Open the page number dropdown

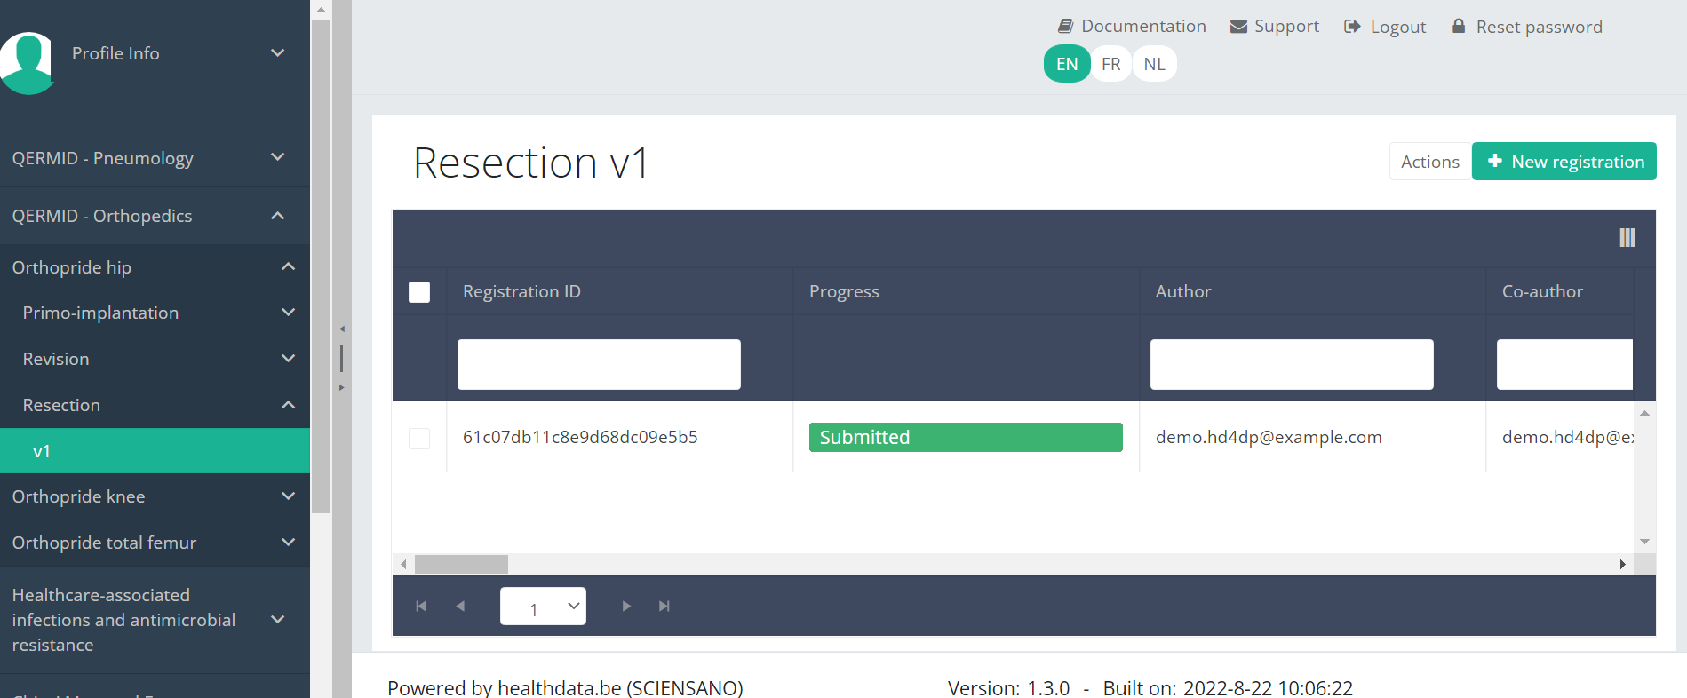543,607
